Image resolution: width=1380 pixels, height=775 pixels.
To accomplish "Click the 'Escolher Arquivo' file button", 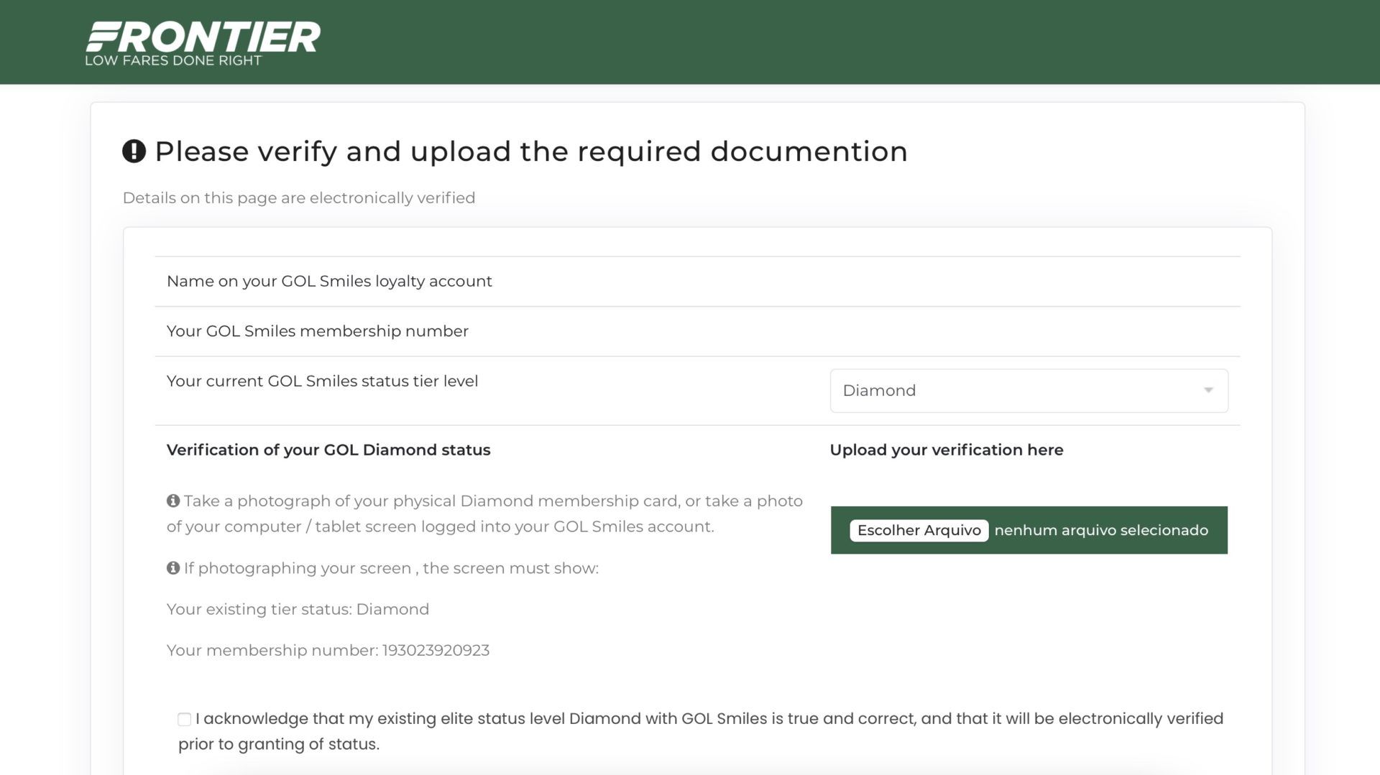I will [919, 530].
